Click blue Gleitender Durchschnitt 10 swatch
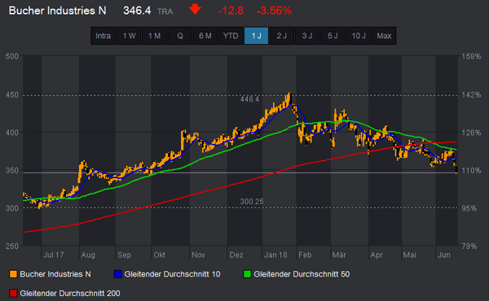 click(x=118, y=274)
